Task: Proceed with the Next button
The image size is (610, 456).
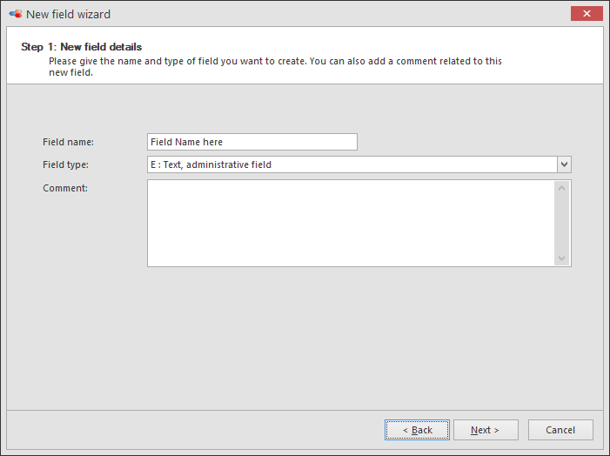Action: (486, 430)
